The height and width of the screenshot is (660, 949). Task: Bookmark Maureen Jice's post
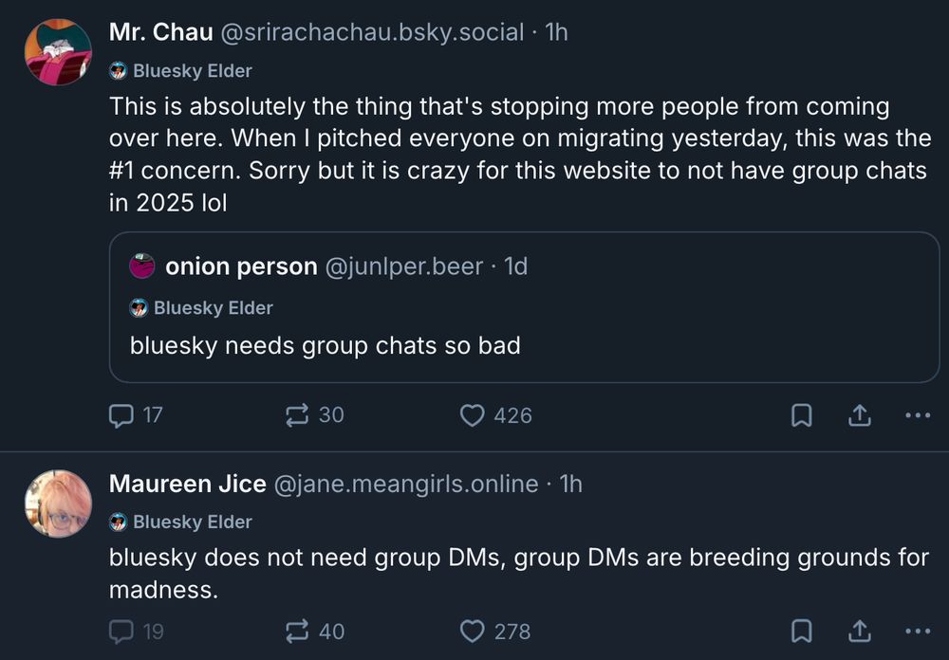pyautogui.click(x=801, y=631)
